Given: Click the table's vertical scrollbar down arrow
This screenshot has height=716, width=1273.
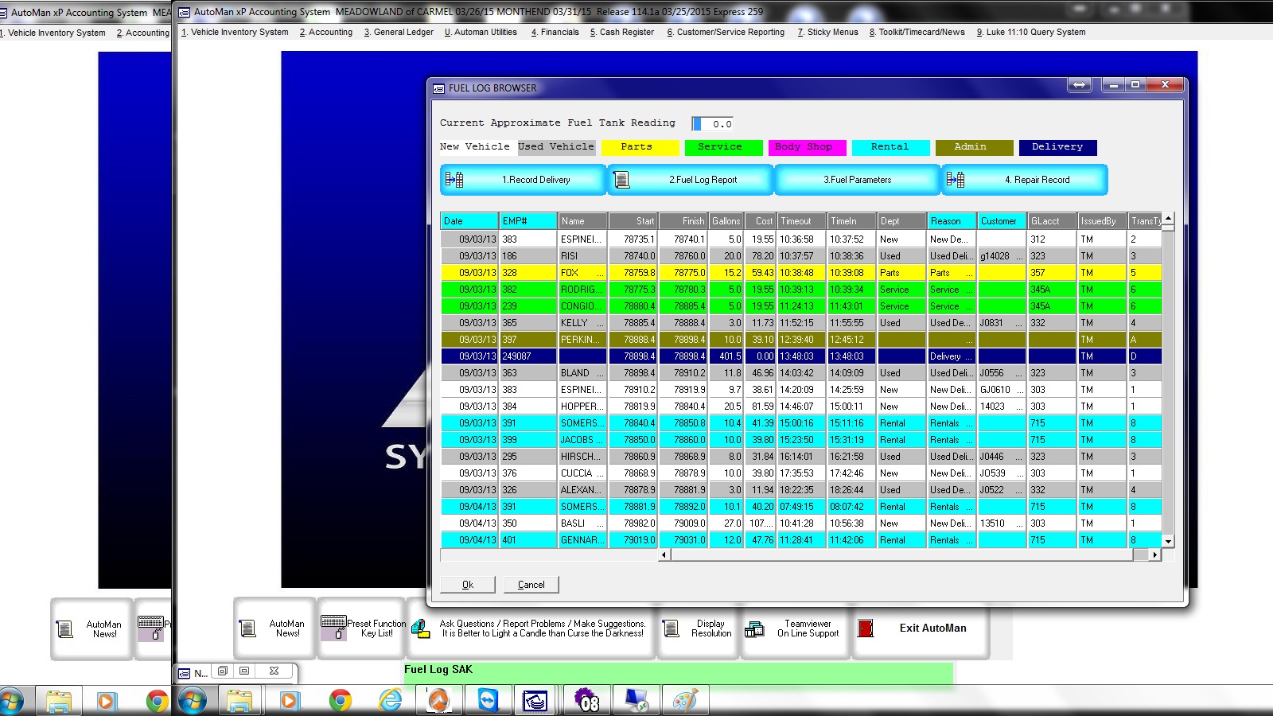Looking at the screenshot, I should 1168,541.
